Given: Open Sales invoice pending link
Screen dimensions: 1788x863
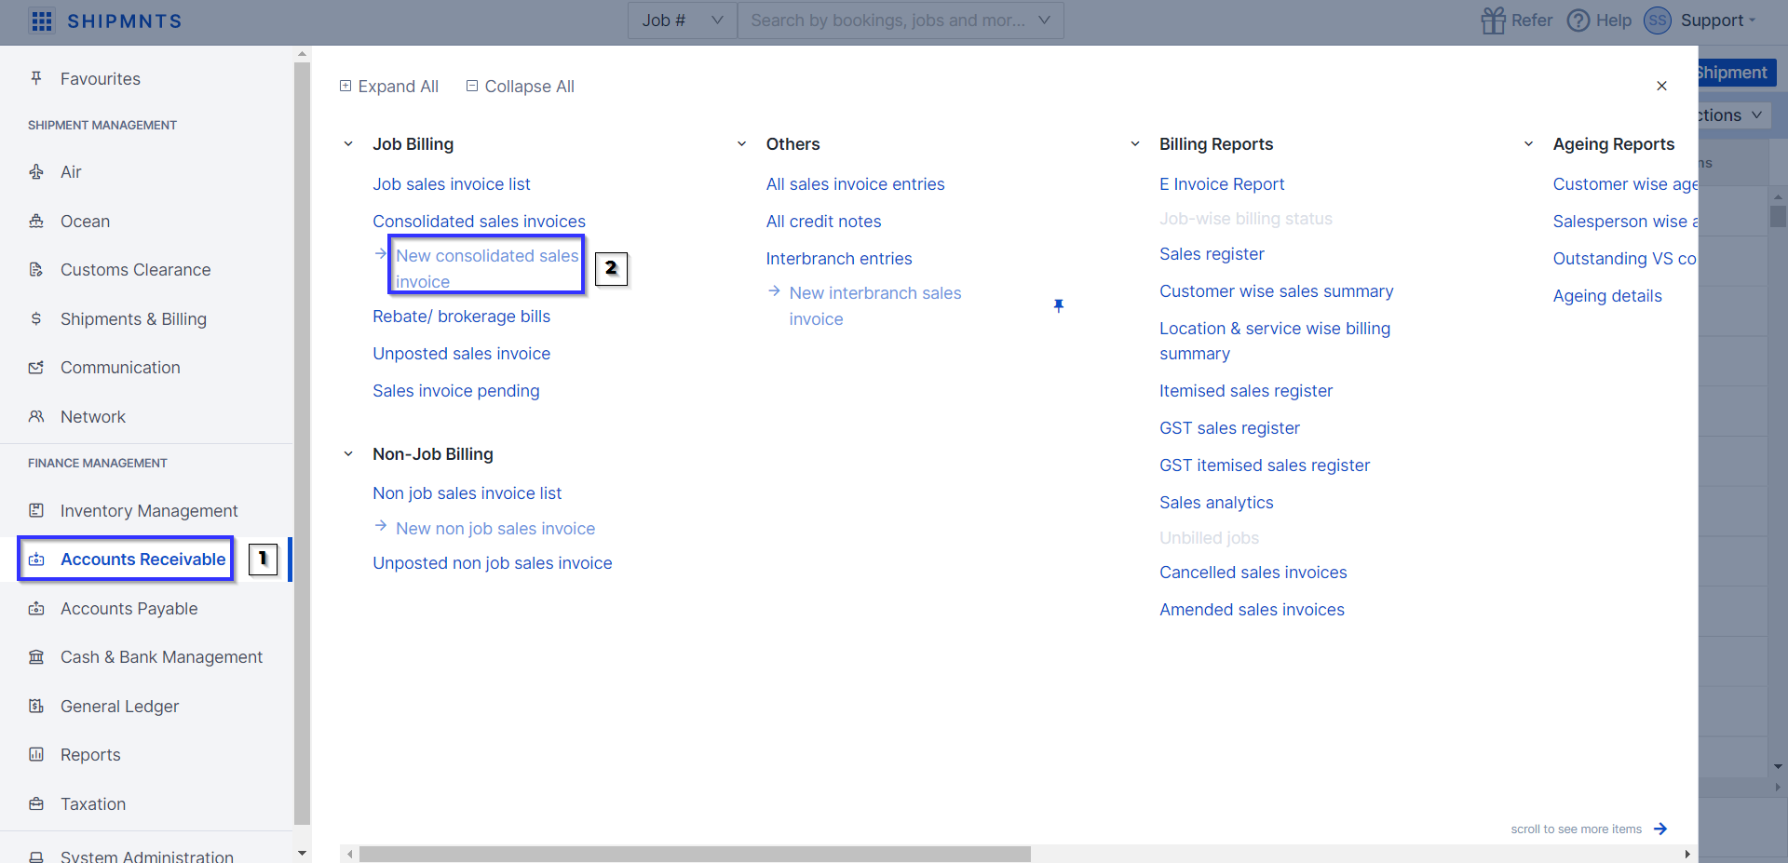Looking at the screenshot, I should point(456,390).
